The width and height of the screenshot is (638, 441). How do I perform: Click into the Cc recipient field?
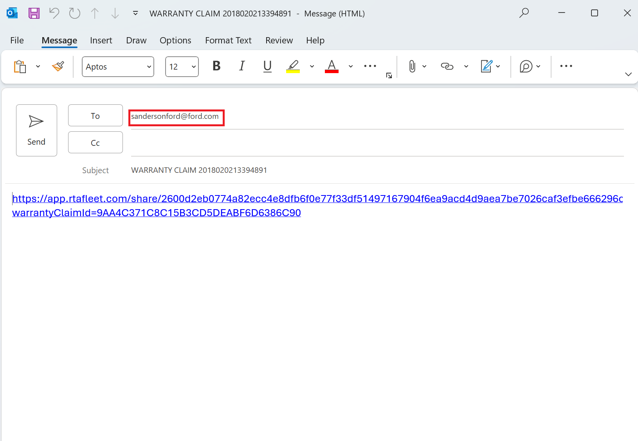click(376, 143)
